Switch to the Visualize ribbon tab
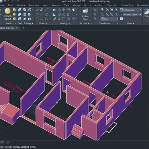The height and width of the screenshot is (149, 149). click(21, 5)
